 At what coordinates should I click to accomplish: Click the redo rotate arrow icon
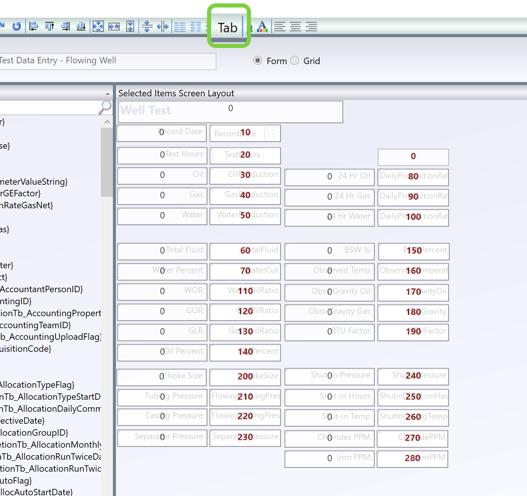17,26
